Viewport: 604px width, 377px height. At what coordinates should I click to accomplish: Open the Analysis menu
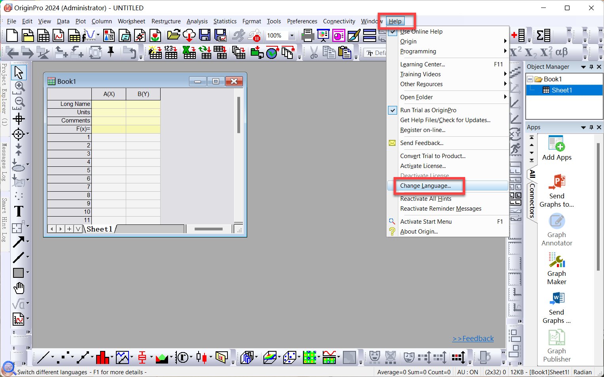(x=197, y=21)
